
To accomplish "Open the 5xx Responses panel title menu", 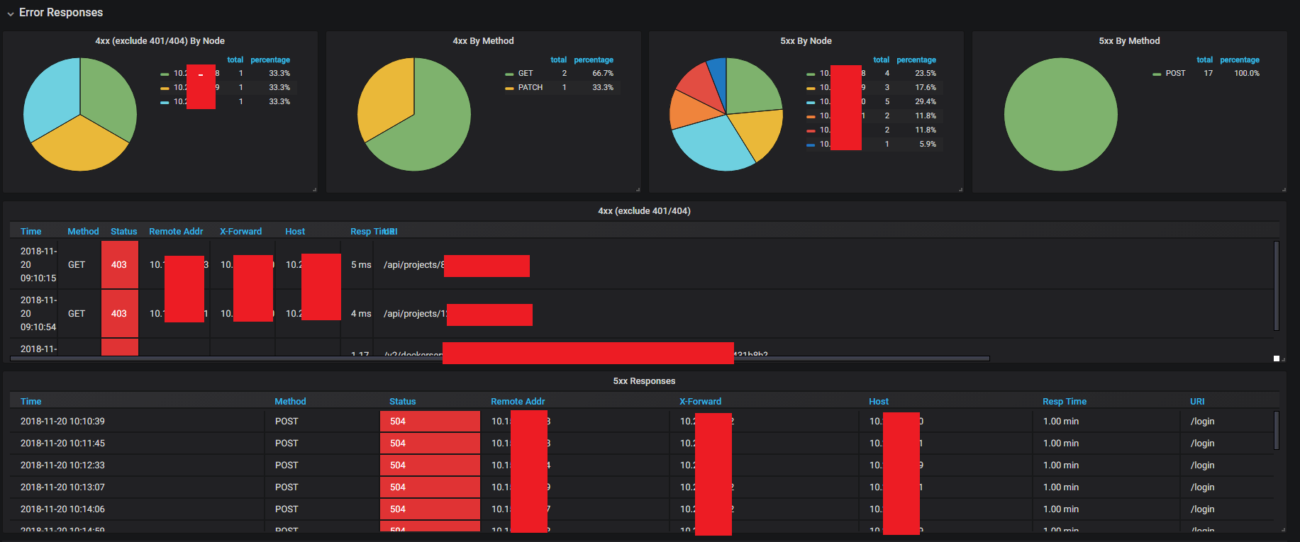I will pyautogui.click(x=644, y=381).
